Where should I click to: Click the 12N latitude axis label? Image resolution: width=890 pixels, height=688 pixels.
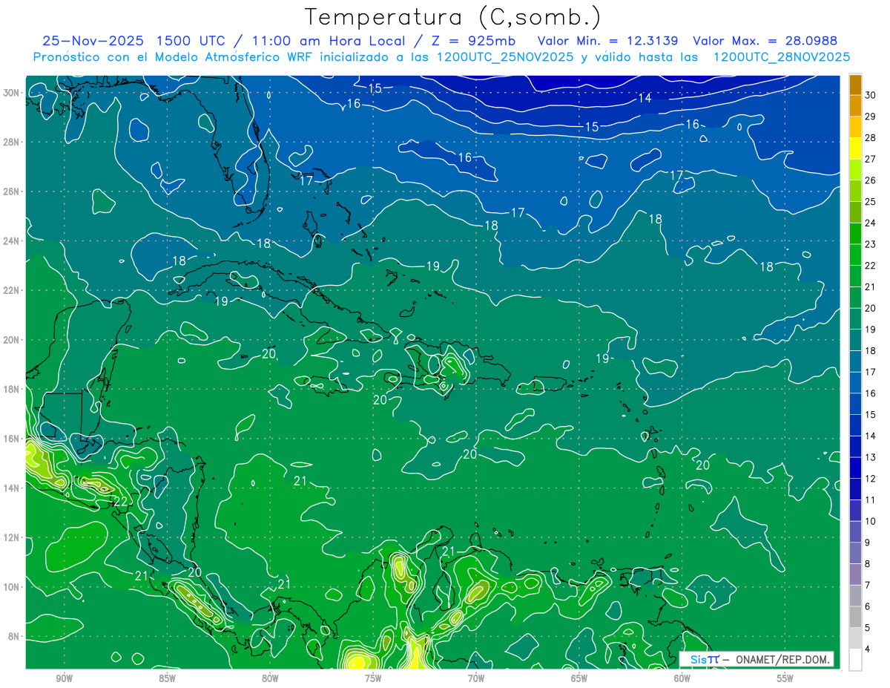[11, 537]
